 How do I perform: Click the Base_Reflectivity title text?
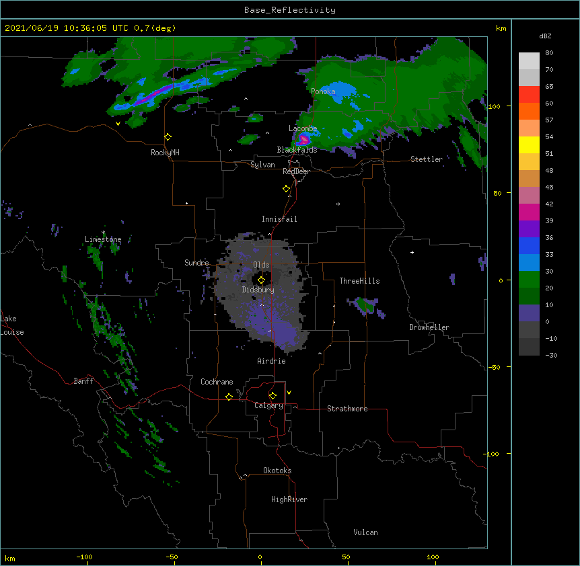point(290,10)
